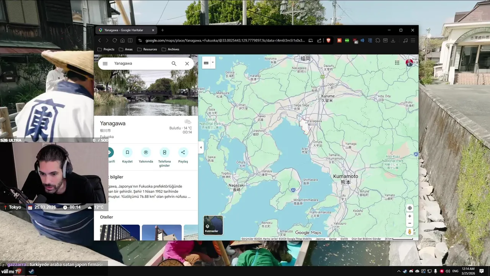Screen dimensions: 490x276
Task: Open the browser main menu
Action: [x=413, y=40]
